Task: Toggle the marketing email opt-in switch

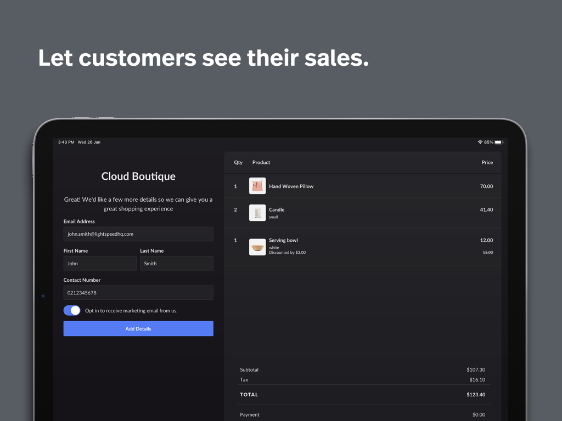Action: 72,310
